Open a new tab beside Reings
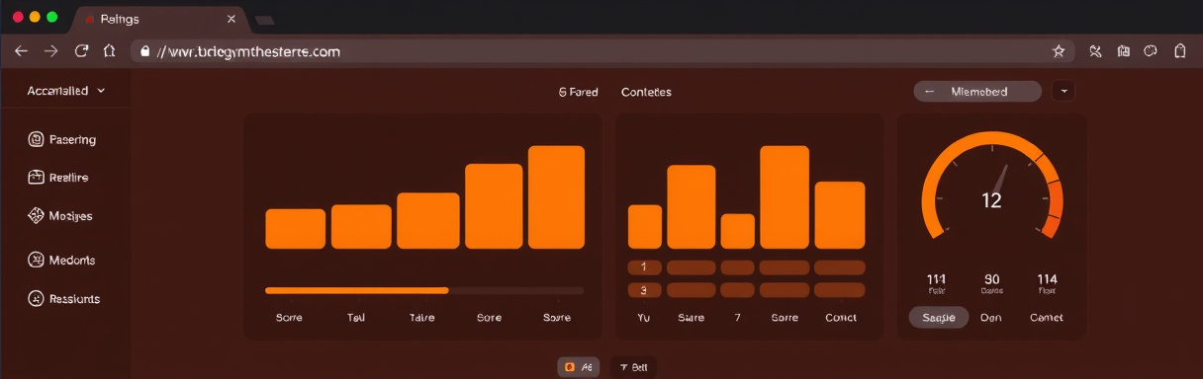The width and height of the screenshot is (1203, 379). [x=264, y=20]
